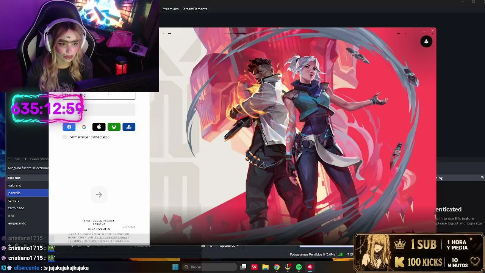Viewport: 485px width, 273px height.
Task: Click the 'Fotogramas Perdidos 0 (0.0%)' status
Action: click(x=312, y=254)
